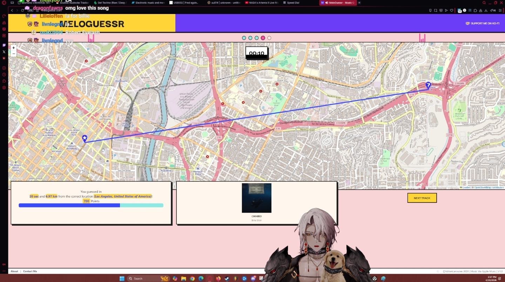
Task: Switch to the Electronic music tab
Action: [x=148, y=3]
